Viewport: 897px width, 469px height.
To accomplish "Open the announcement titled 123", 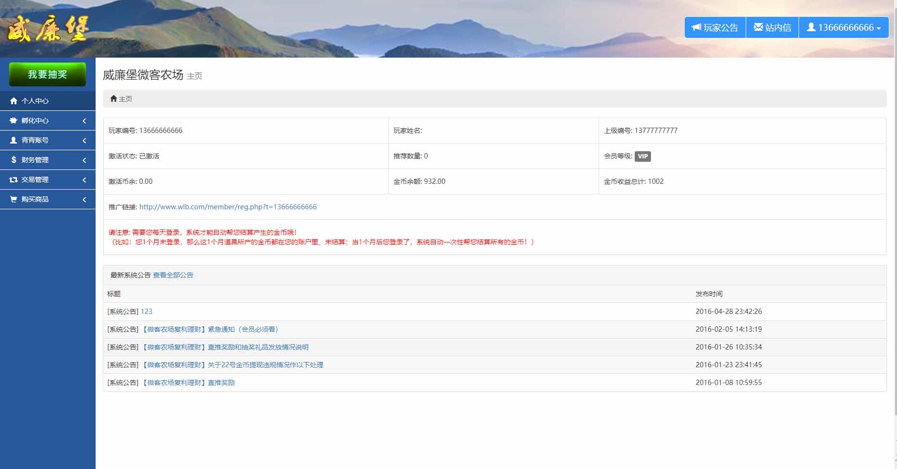I will 147,312.
